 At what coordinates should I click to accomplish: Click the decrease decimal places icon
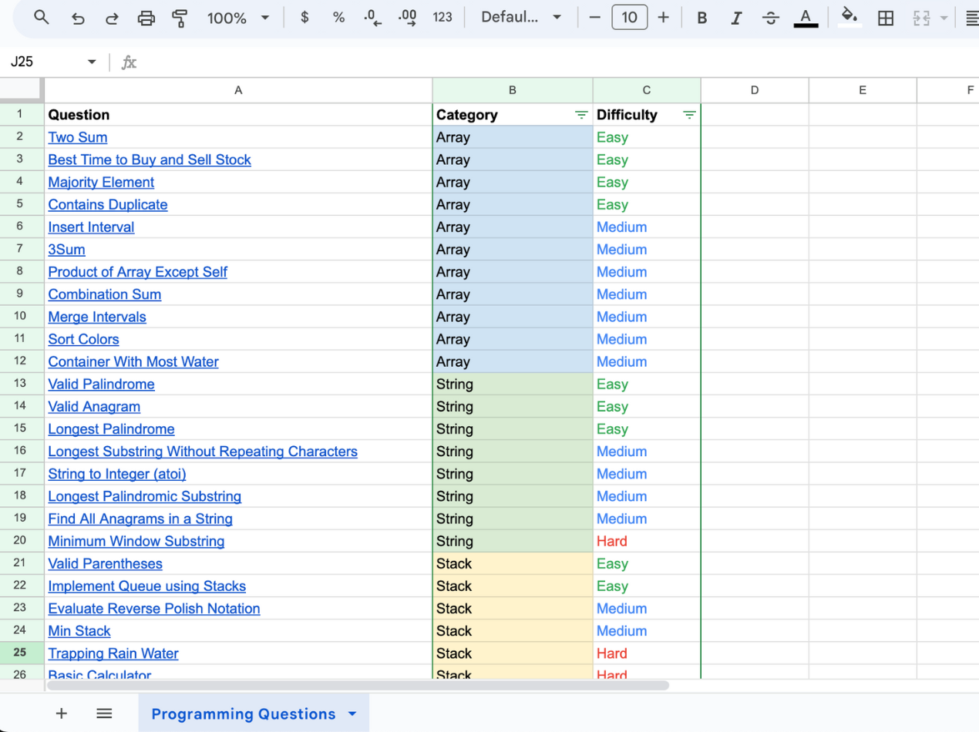pyautogui.click(x=372, y=18)
